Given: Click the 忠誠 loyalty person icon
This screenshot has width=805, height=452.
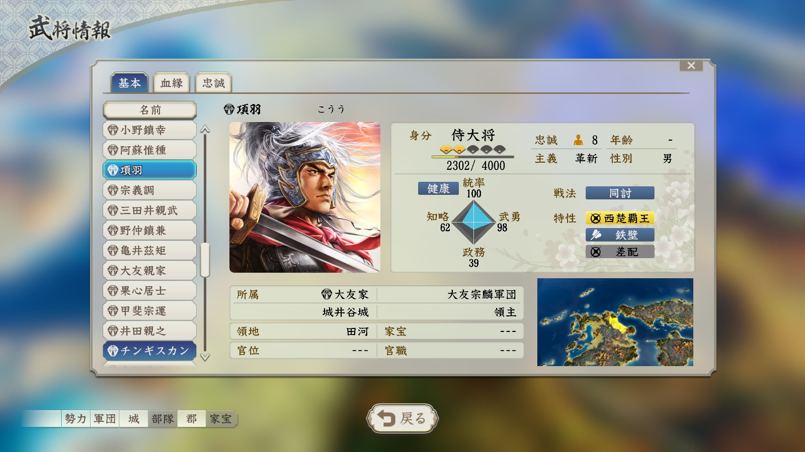Looking at the screenshot, I should point(579,140).
